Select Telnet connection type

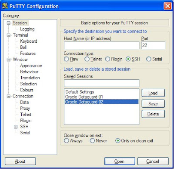93,59
